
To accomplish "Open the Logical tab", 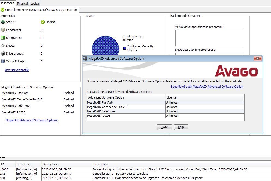I will (35, 4).
